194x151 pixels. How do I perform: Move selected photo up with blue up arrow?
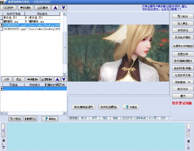pos(55,8)
